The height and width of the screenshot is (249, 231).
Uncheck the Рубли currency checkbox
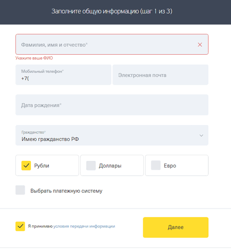26,165
